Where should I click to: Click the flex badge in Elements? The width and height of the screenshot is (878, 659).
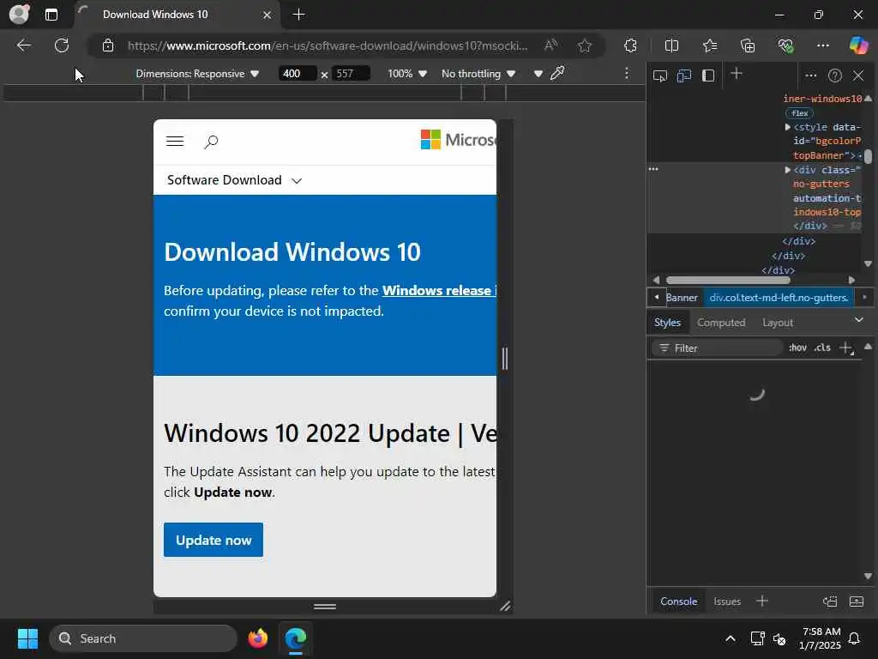800,113
